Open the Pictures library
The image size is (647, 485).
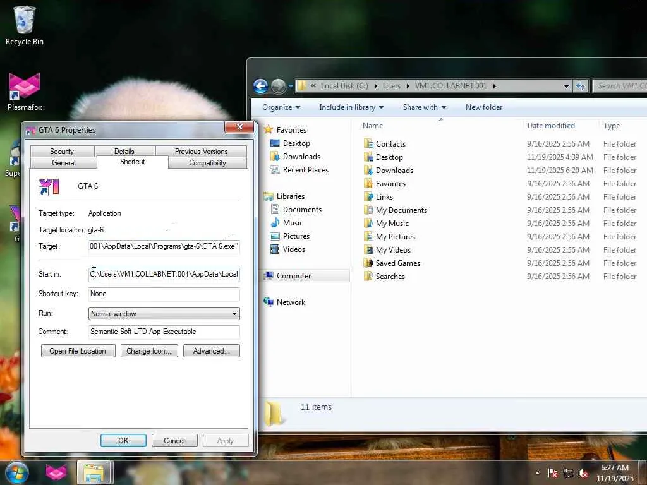point(296,236)
